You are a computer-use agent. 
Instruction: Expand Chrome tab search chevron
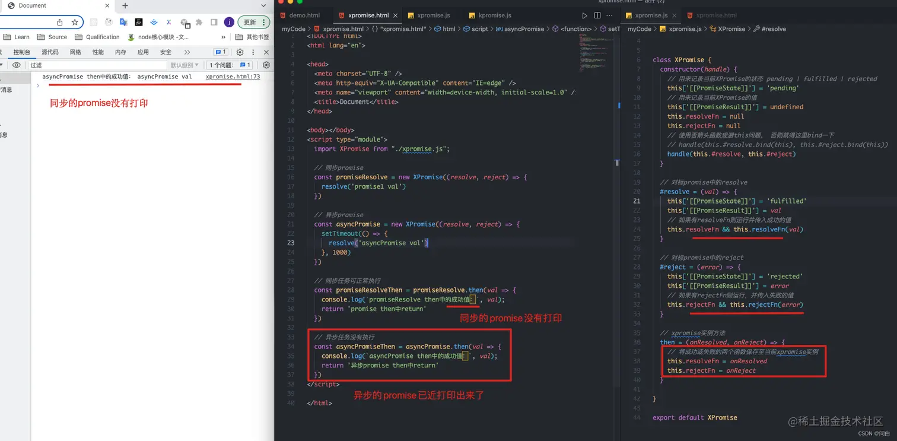coord(263,6)
